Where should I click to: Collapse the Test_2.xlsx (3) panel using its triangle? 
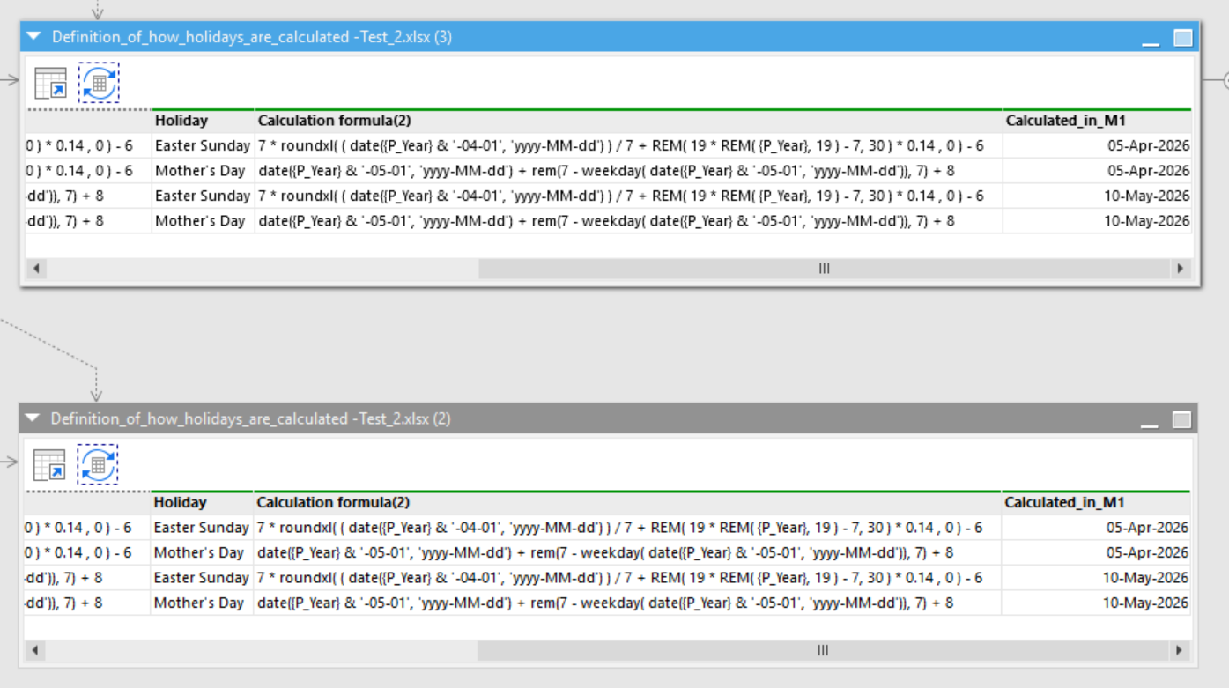coord(33,37)
